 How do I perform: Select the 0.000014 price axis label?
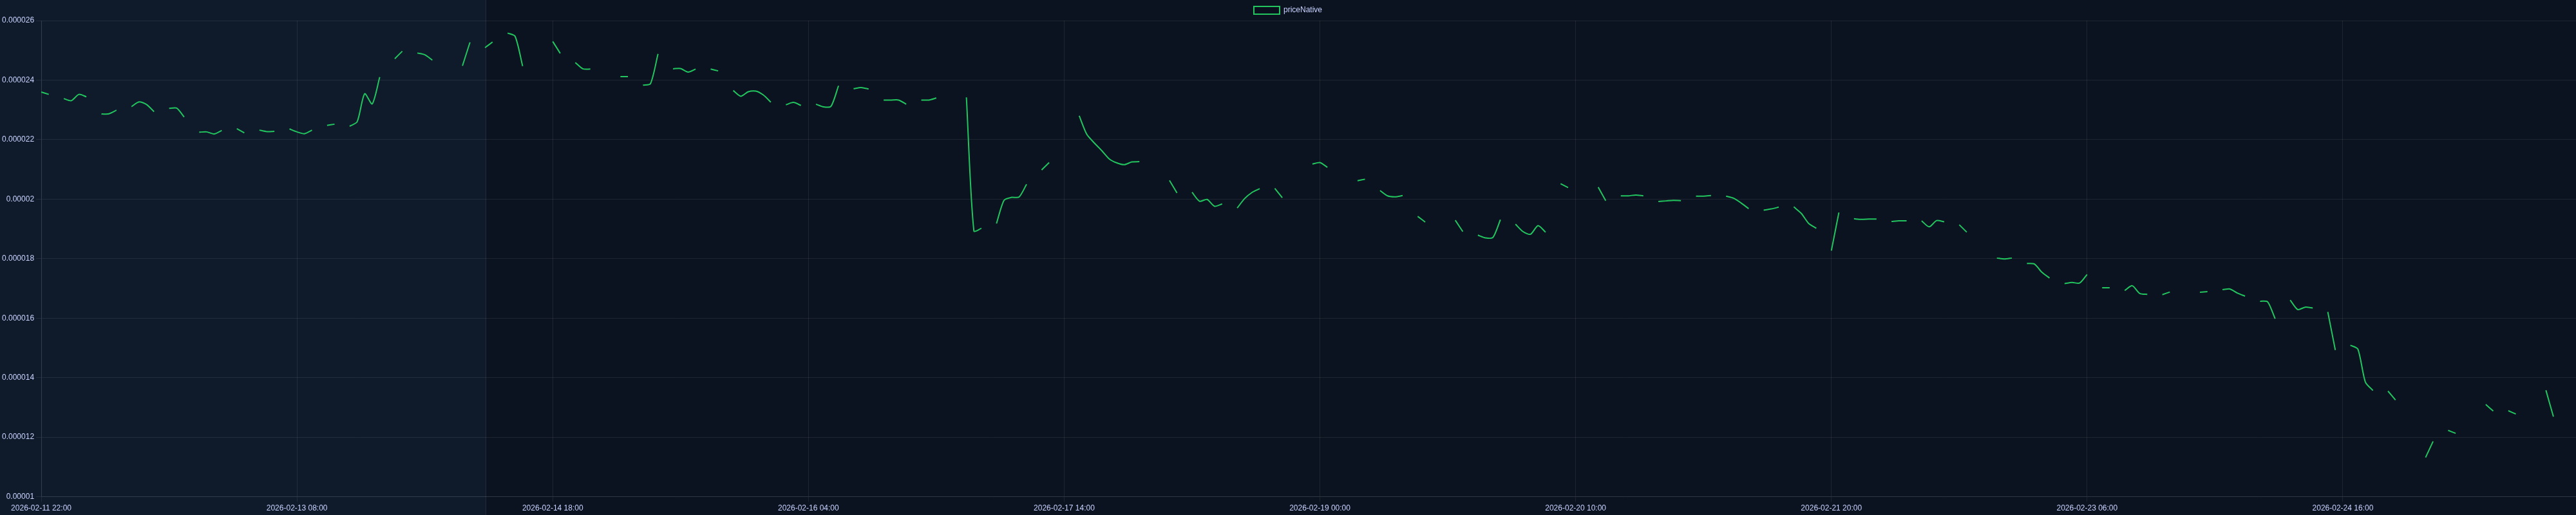(x=18, y=377)
